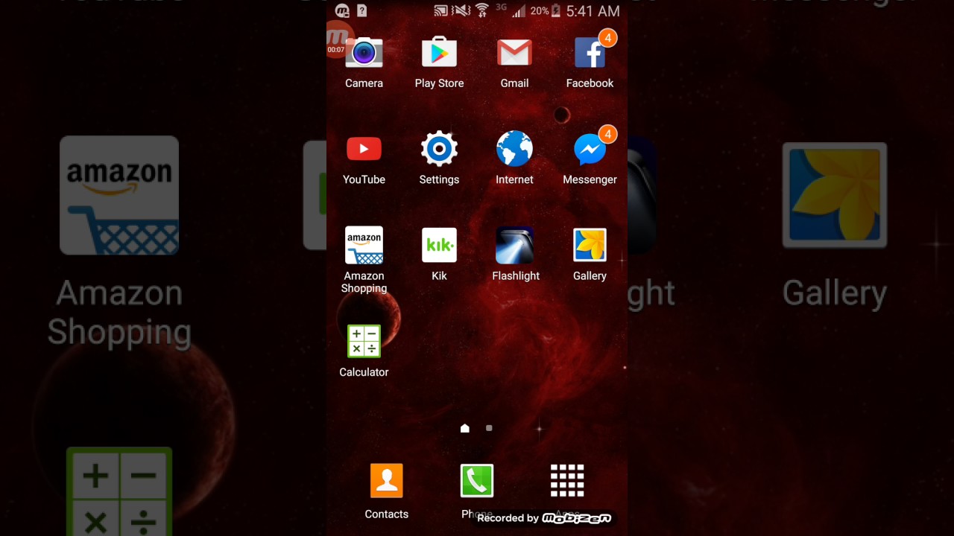This screenshot has height=536, width=954.
Task: Tap the Mobizen recording bubble
Action: 337,40
